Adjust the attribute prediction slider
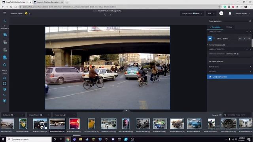The height and width of the screenshot is (142, 253). pos(230,57)
